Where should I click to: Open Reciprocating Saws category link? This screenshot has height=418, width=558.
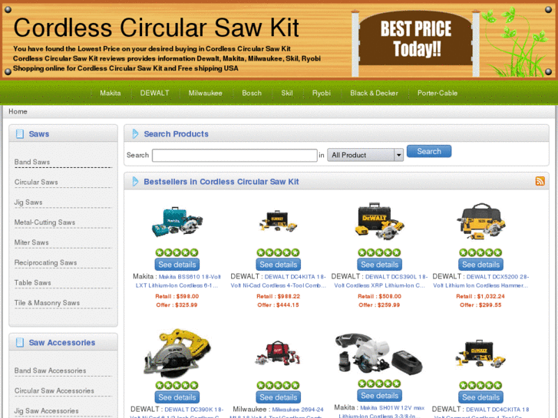(x=45, y=262)
